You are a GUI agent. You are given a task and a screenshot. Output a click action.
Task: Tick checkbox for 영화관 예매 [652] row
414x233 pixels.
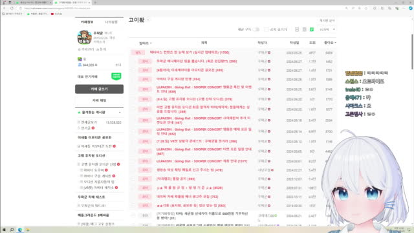[133, 131]
